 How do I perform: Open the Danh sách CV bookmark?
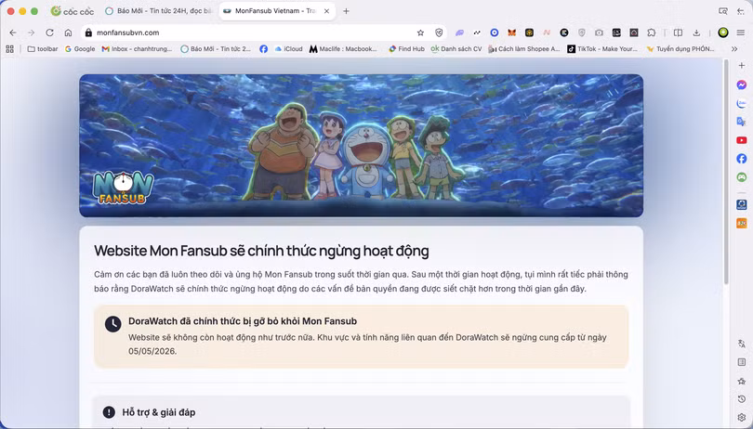(456, 49)
